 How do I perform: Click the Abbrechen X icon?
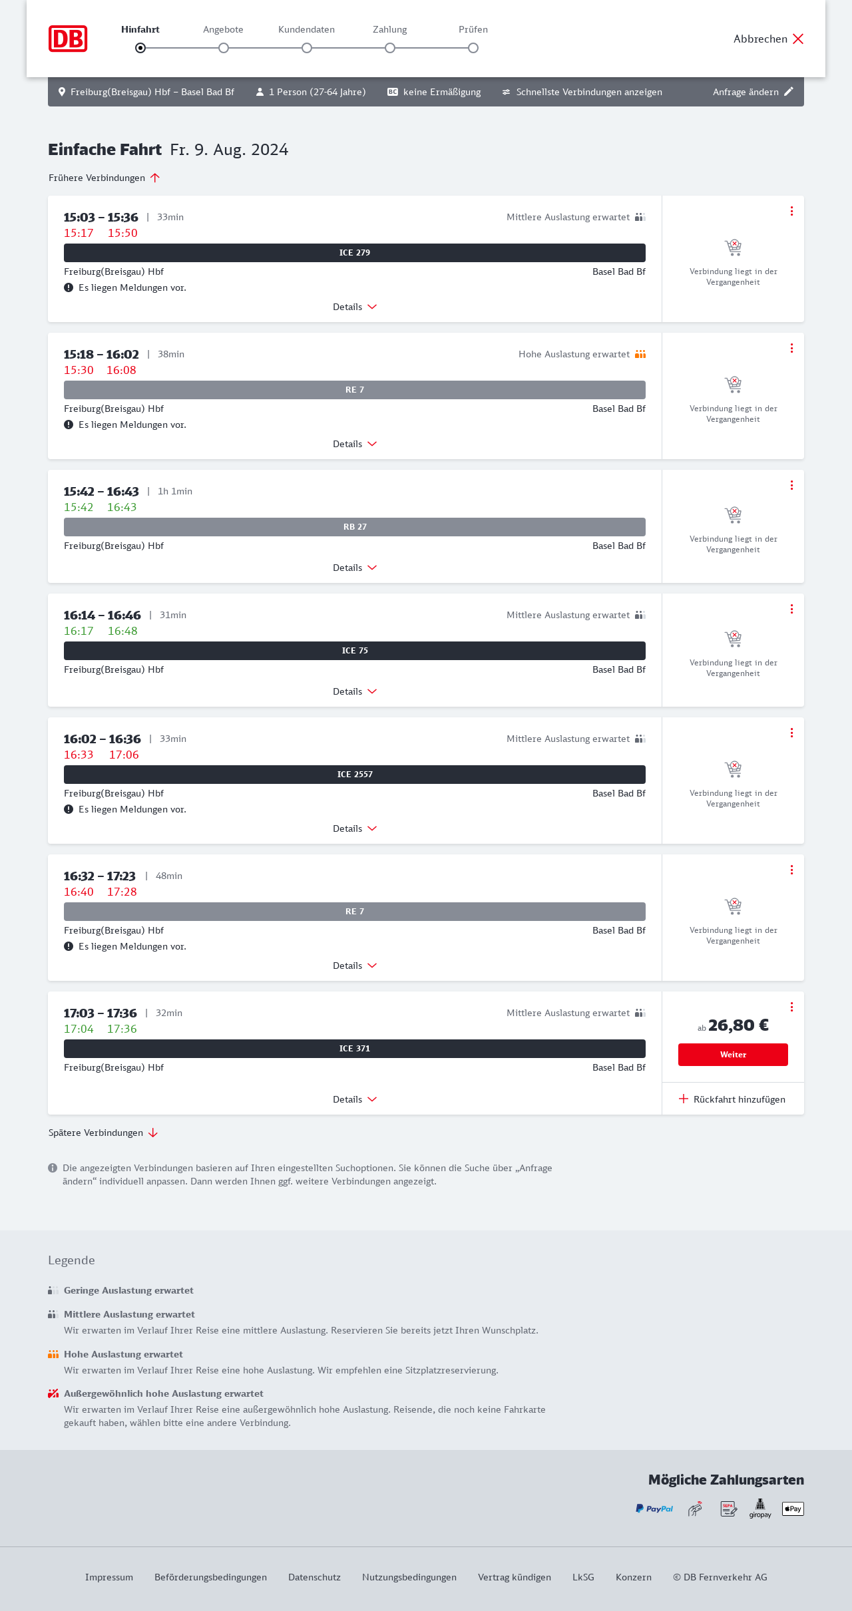tap(798, 39)
